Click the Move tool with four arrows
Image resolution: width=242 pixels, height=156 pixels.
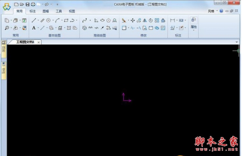(133, 21)
